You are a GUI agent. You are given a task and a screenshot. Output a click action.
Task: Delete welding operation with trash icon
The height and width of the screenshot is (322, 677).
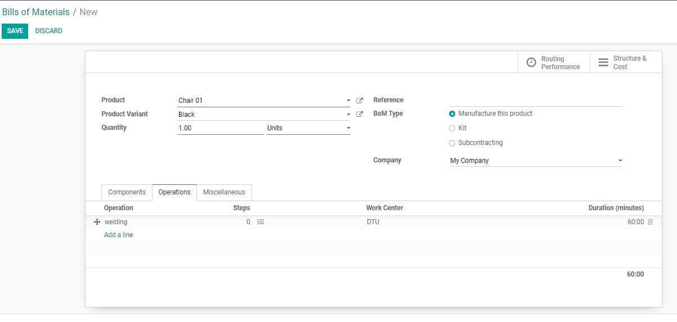point(650,222)
